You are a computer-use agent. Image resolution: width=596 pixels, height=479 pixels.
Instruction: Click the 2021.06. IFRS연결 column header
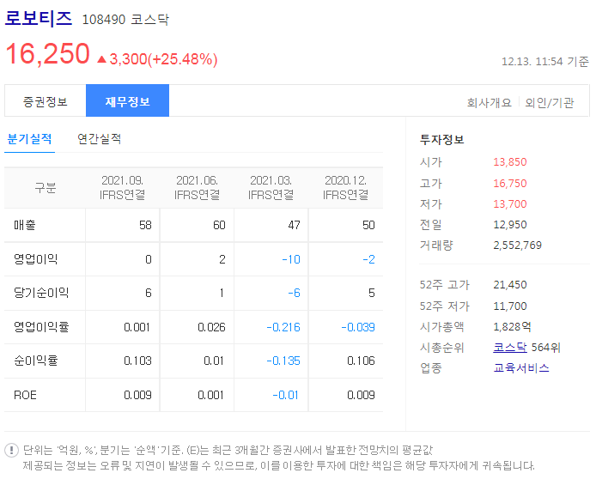tap(197, 188)
